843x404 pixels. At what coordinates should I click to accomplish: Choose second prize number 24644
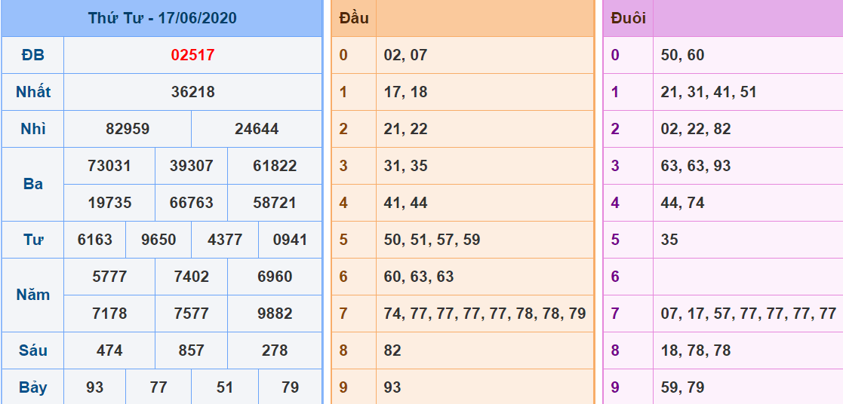[257, 129]
